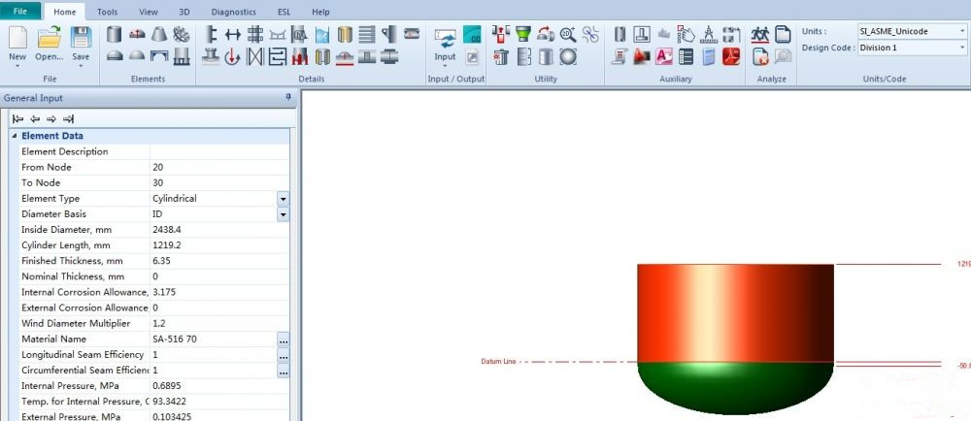The image size is (971, 421).
Task: Click the Finished Thickness value 6.35
Action: point(161,261)
